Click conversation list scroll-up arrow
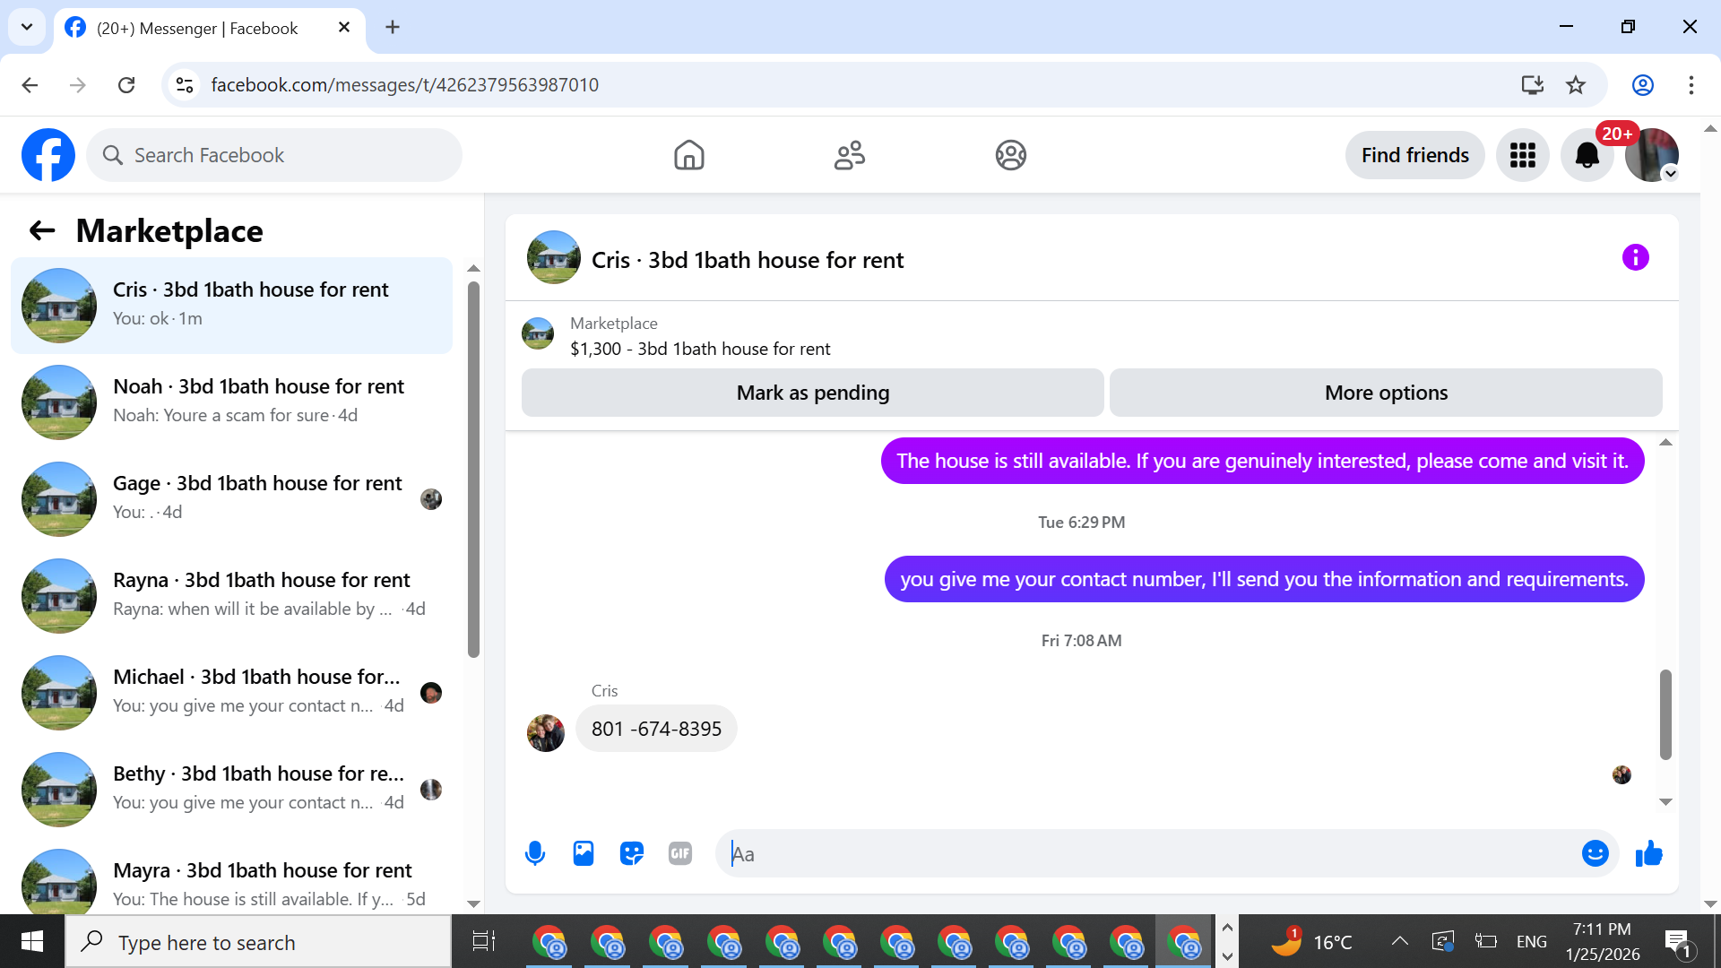 tap(474, 269)
